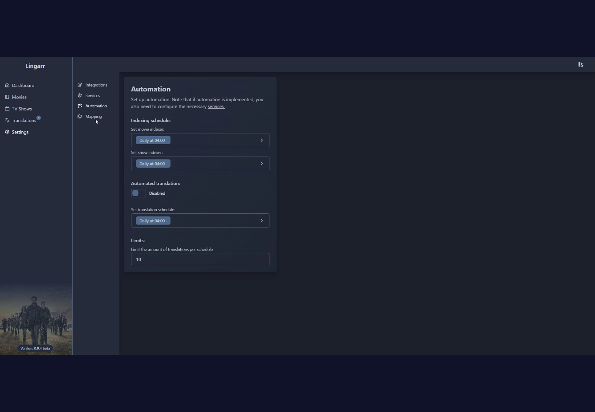Open the Automation settings tab
595x412 pixels.
pyautogui.click(x=96, y=106)
